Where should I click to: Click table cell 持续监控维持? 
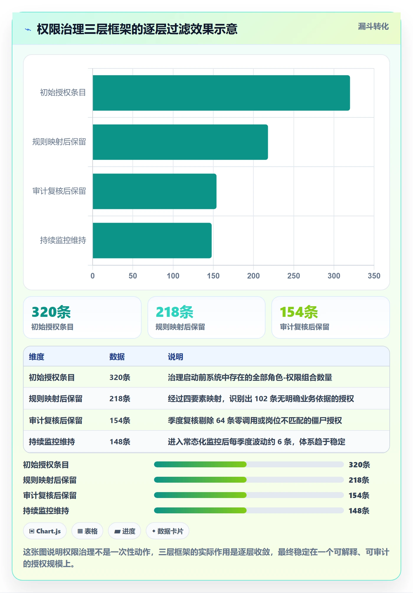pyautogui.click(x=52, y=442)
